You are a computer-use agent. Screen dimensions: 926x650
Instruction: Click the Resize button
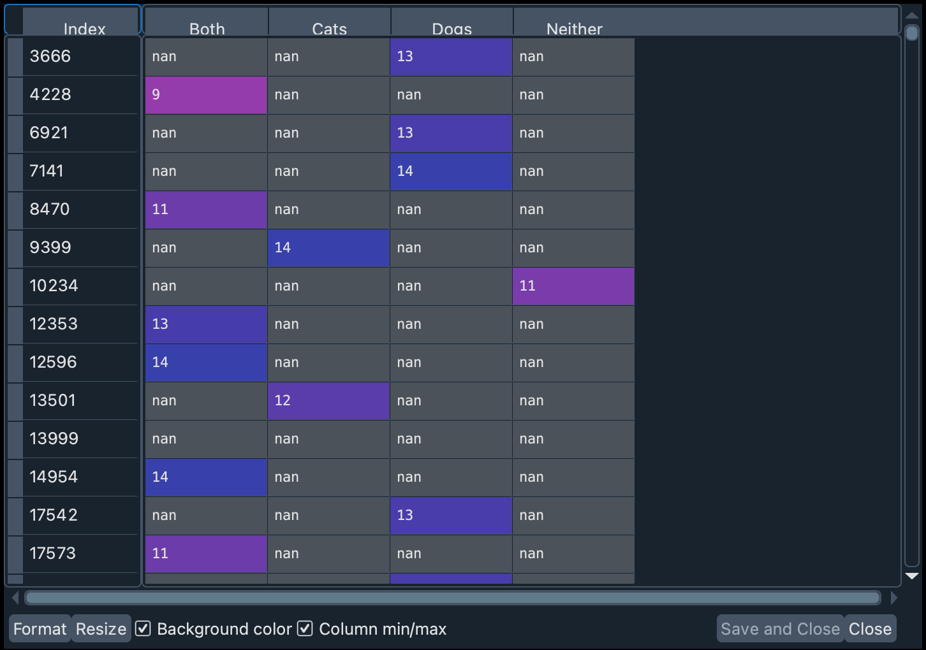point(100,628)
